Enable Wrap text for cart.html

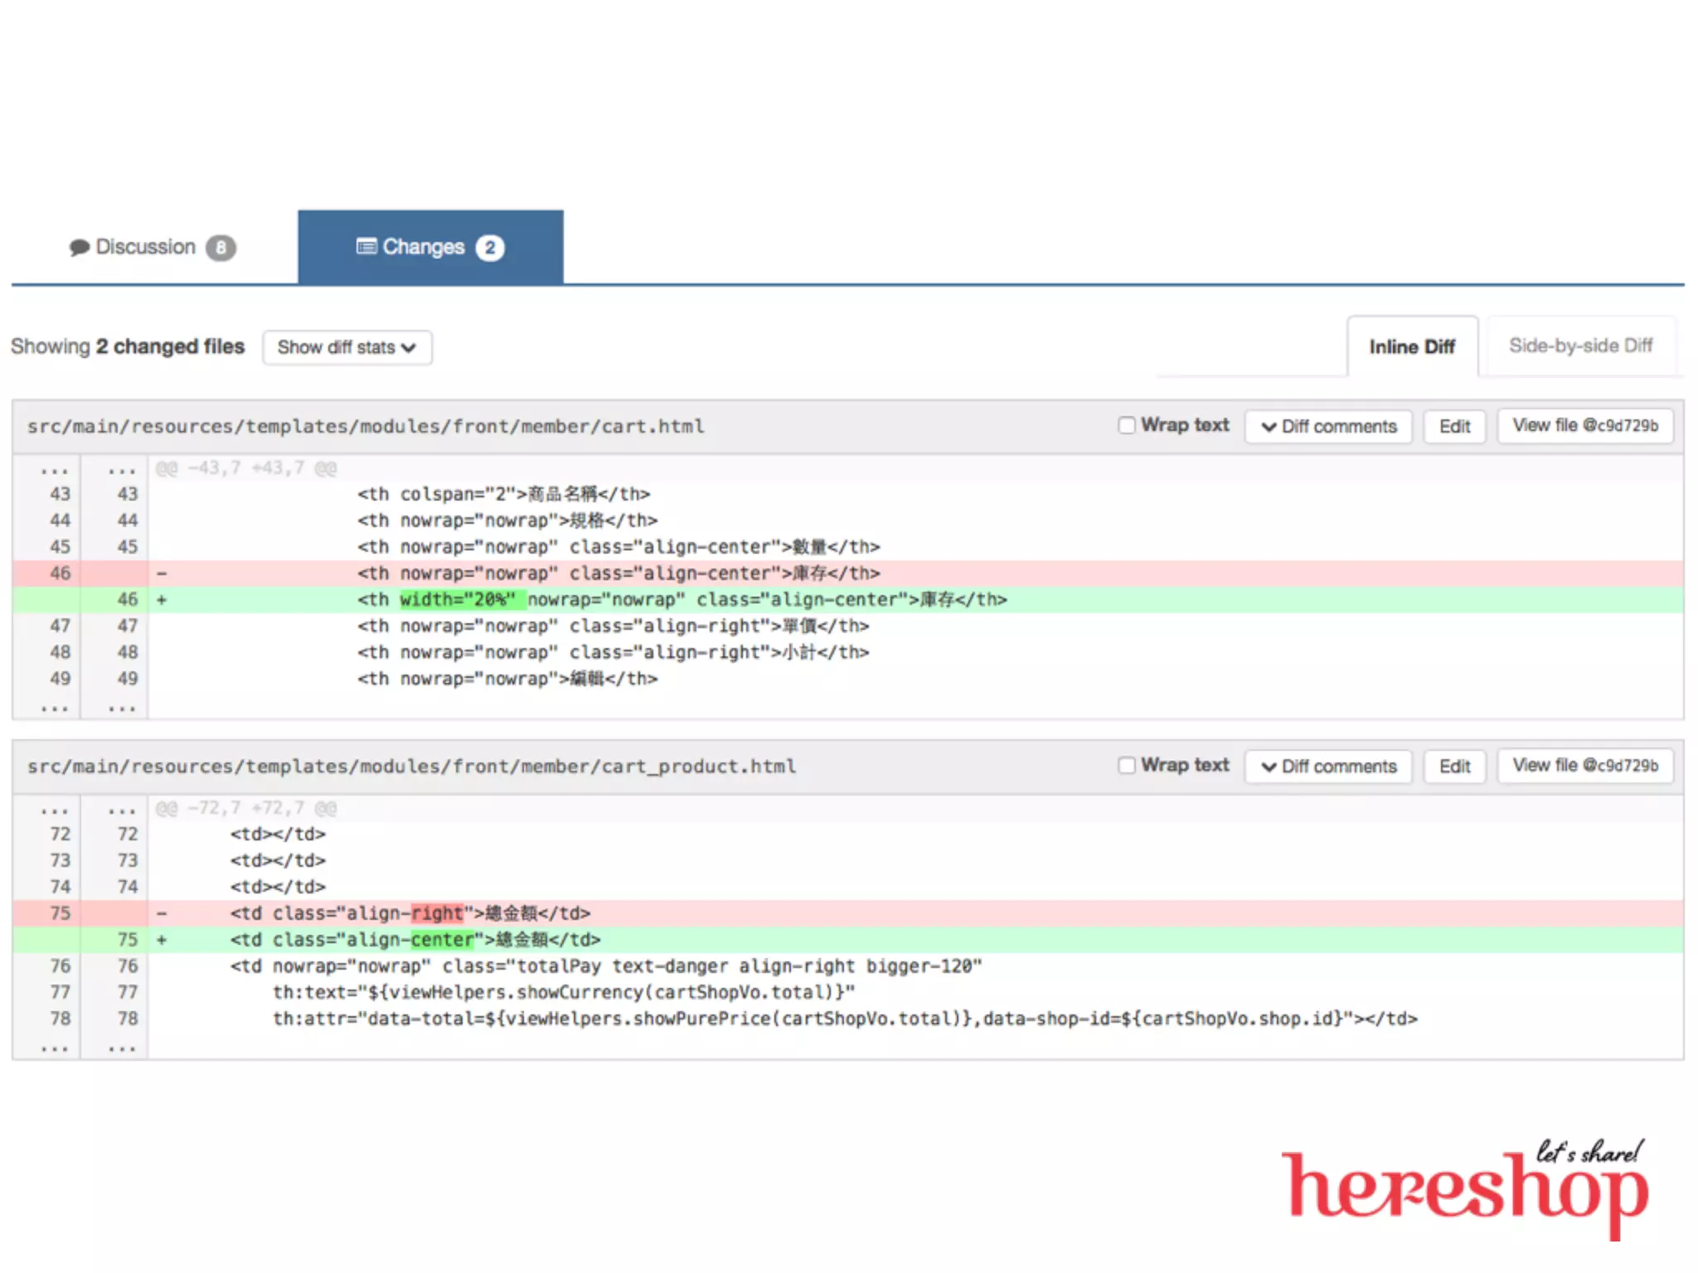click(x=1126, y=425)
